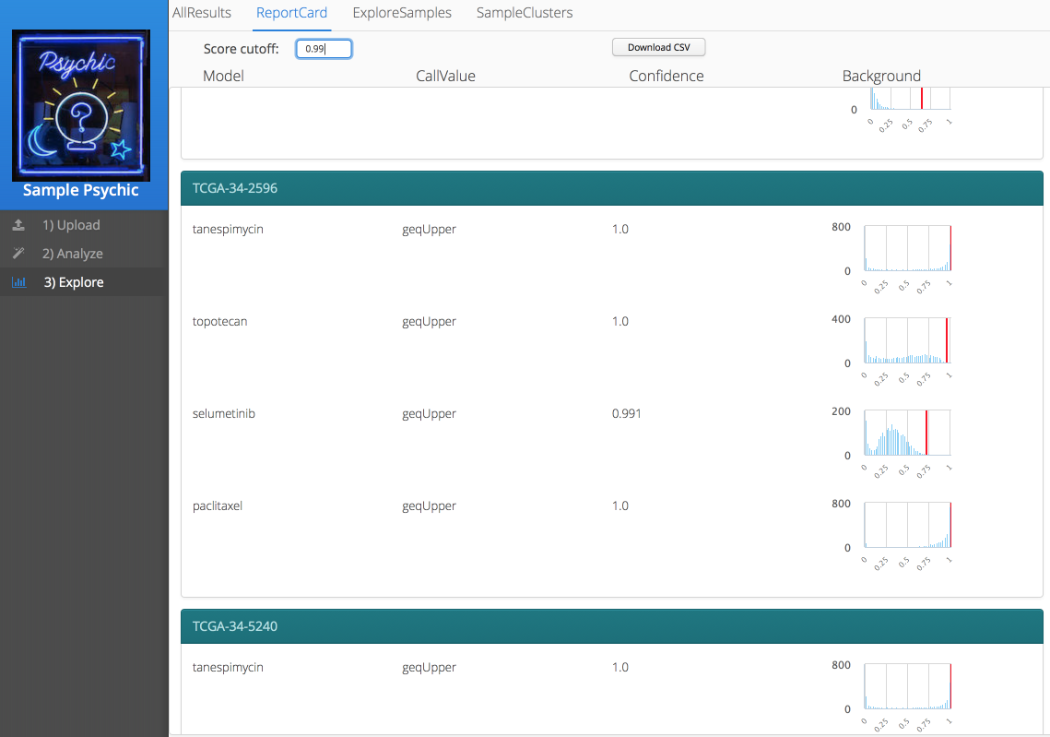
Task: Go to the SampleClusters tab
Action: pyautogui.click(x=524, y=13)
